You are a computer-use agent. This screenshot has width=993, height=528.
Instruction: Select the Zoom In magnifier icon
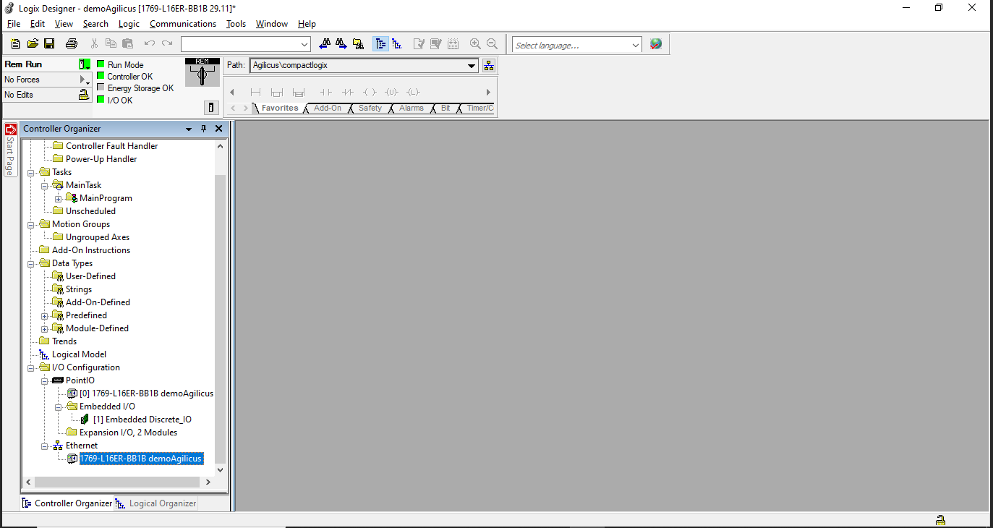click(x=475, y=43)
